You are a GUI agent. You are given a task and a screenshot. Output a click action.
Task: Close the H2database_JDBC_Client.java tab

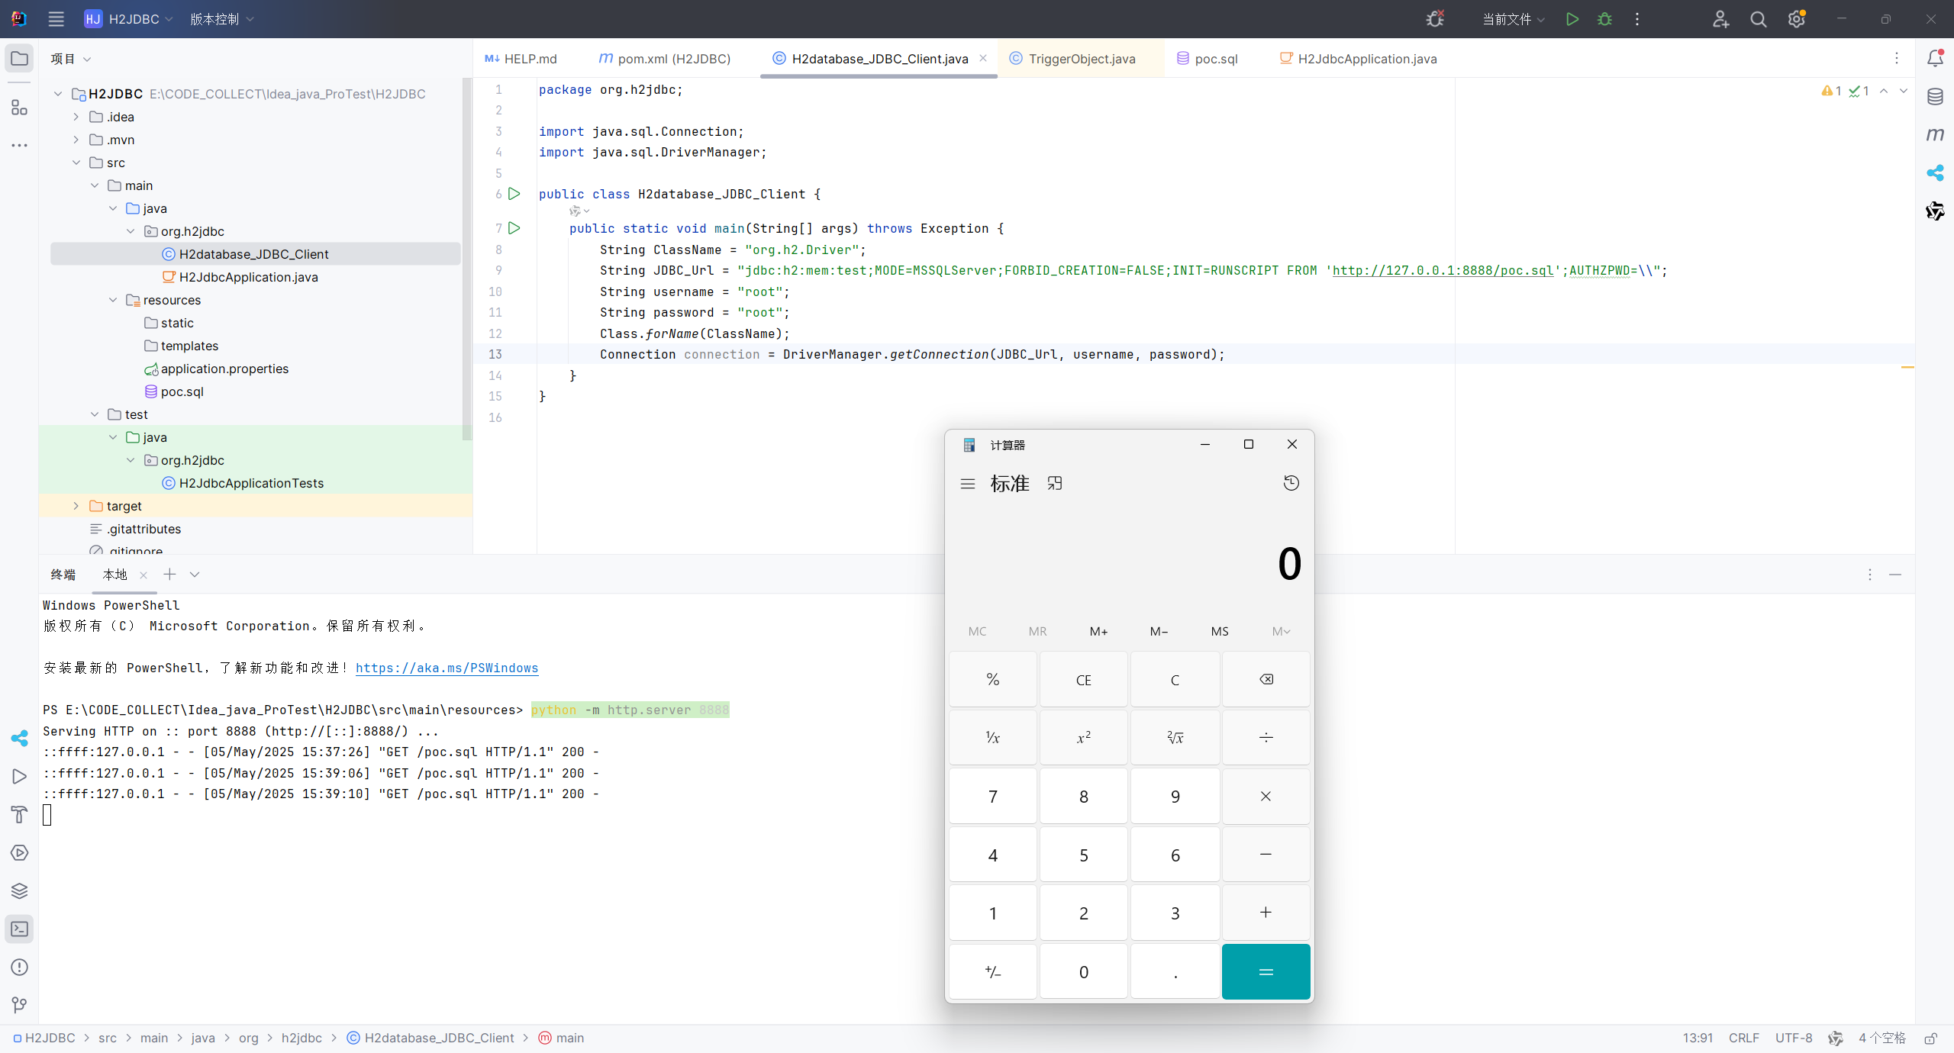[983, 58]
